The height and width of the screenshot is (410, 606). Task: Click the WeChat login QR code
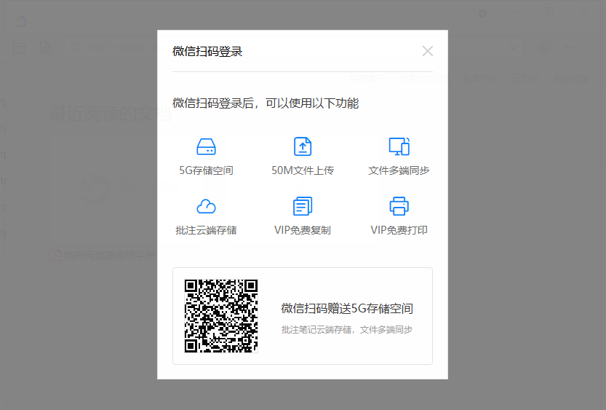(221, 316)
